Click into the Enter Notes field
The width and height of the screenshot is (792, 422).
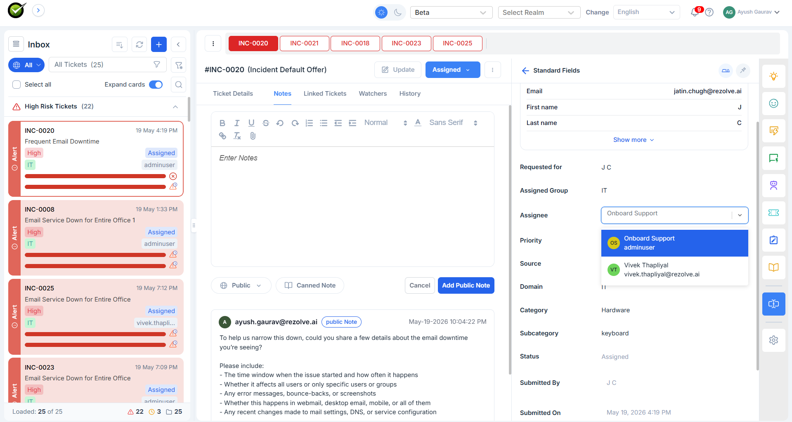[x=352, y=206]
